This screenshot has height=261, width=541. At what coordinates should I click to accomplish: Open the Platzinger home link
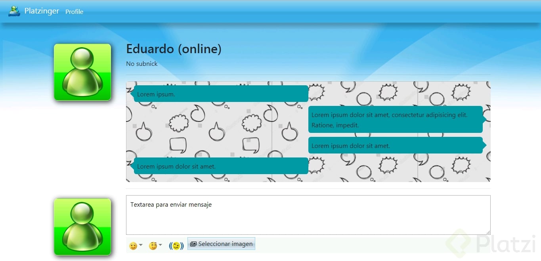point(42,11)
